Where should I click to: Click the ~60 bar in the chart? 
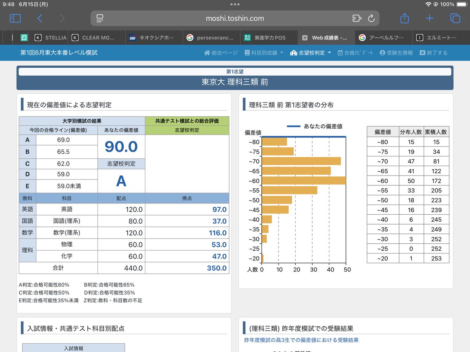304,180
